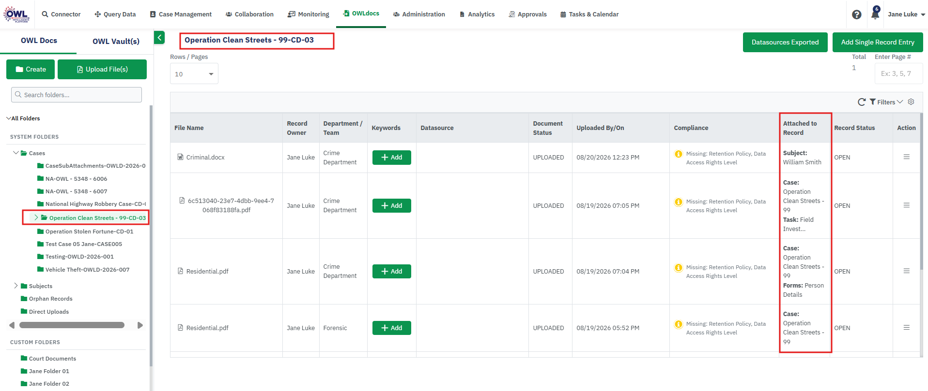Collapse the Cases folder chevron
This screenshot has width=928, height=391.
point(16,153)
